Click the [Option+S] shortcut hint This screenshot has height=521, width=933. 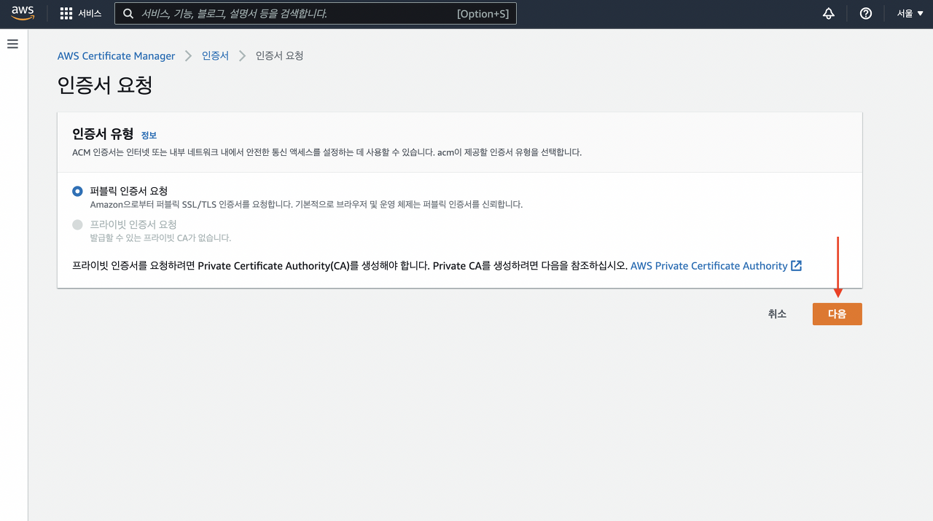pos(483,14)
